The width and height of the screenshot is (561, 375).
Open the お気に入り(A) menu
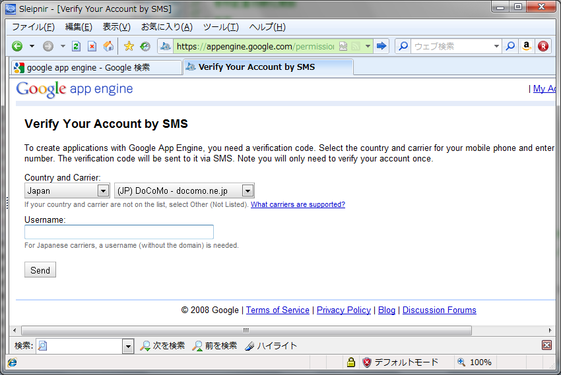point(167,27)
